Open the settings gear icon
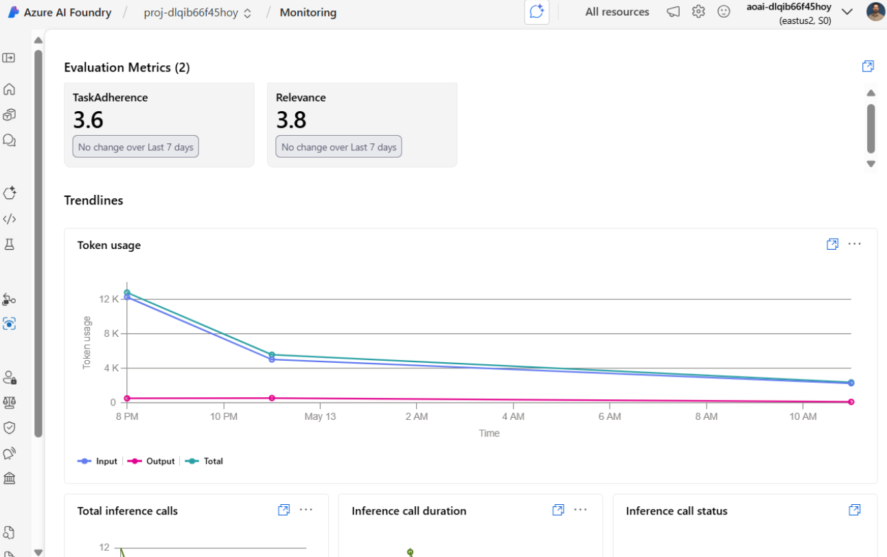This screenshot has height=557, width=887. (698, 12)
